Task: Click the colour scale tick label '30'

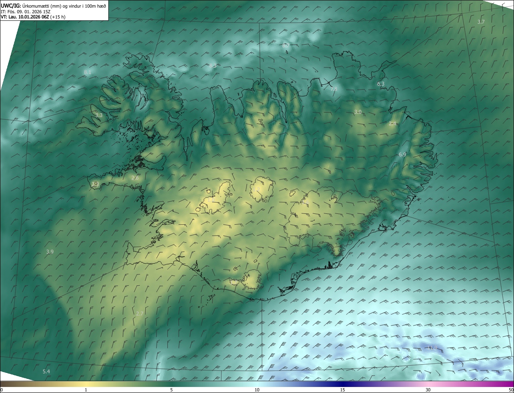Action: click(428, 390)
